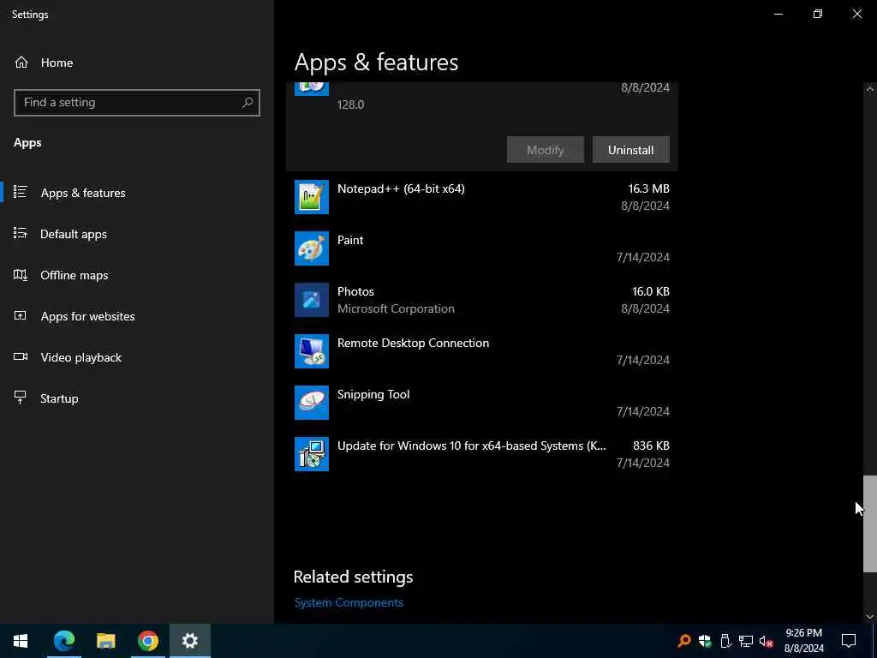
Task: Click the network tray icon
Action: coord(746,641)
